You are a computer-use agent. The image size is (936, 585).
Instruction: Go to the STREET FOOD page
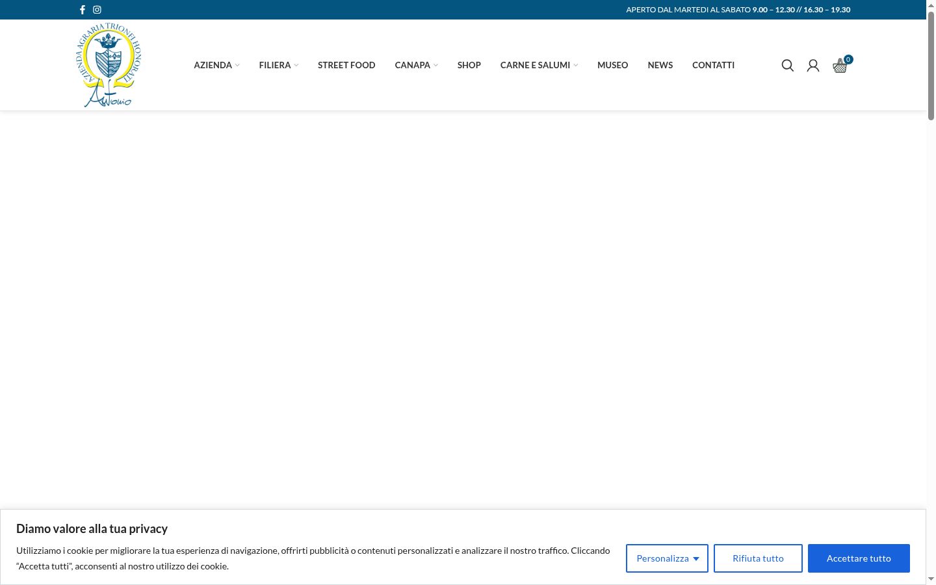pyautogui.click(x=346, y=65)
